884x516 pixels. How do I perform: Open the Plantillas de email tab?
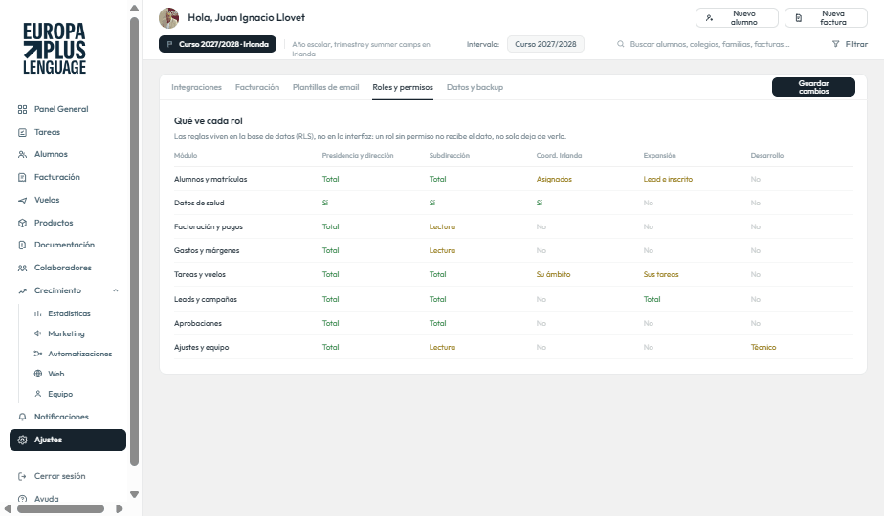pyautogui.click(x=326, y=87)
